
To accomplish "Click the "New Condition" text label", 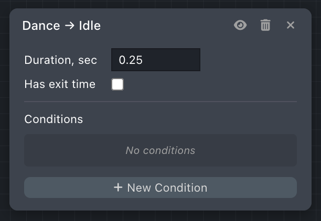I will (x=167, y=187).
